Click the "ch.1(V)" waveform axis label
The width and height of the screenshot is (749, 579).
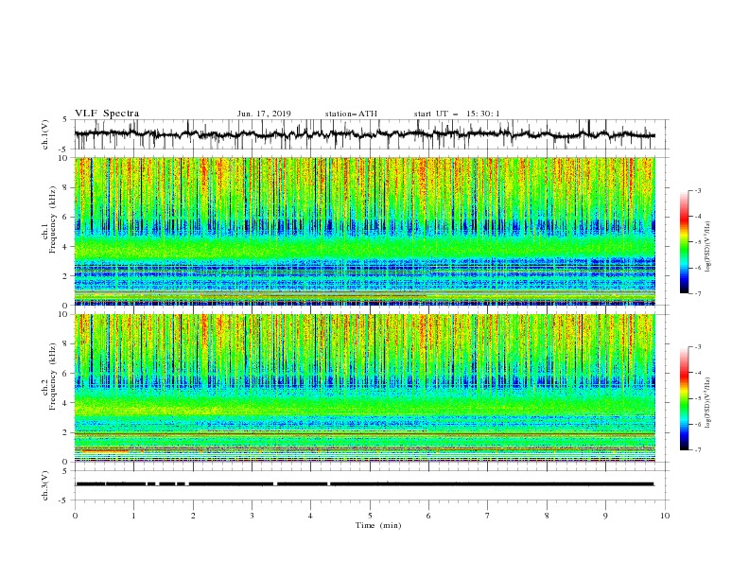(x=45, y=134)
